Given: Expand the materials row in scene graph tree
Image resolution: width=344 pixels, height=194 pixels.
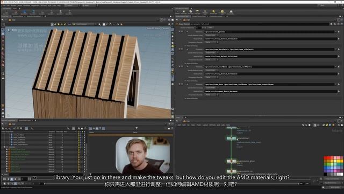Looking at the screenshot, I should (x=4, y=147).
